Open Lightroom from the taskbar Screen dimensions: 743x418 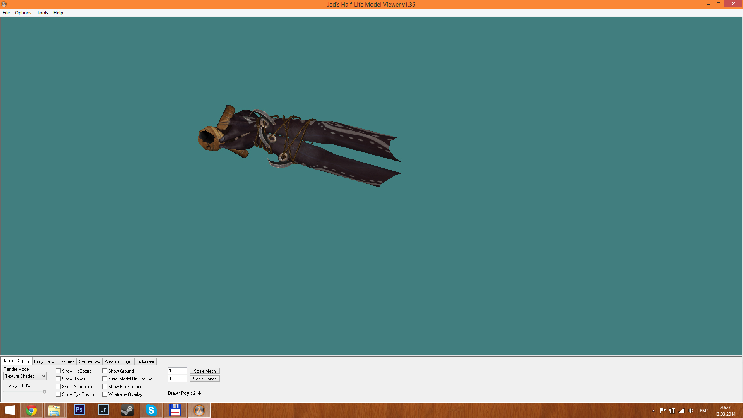103,410
